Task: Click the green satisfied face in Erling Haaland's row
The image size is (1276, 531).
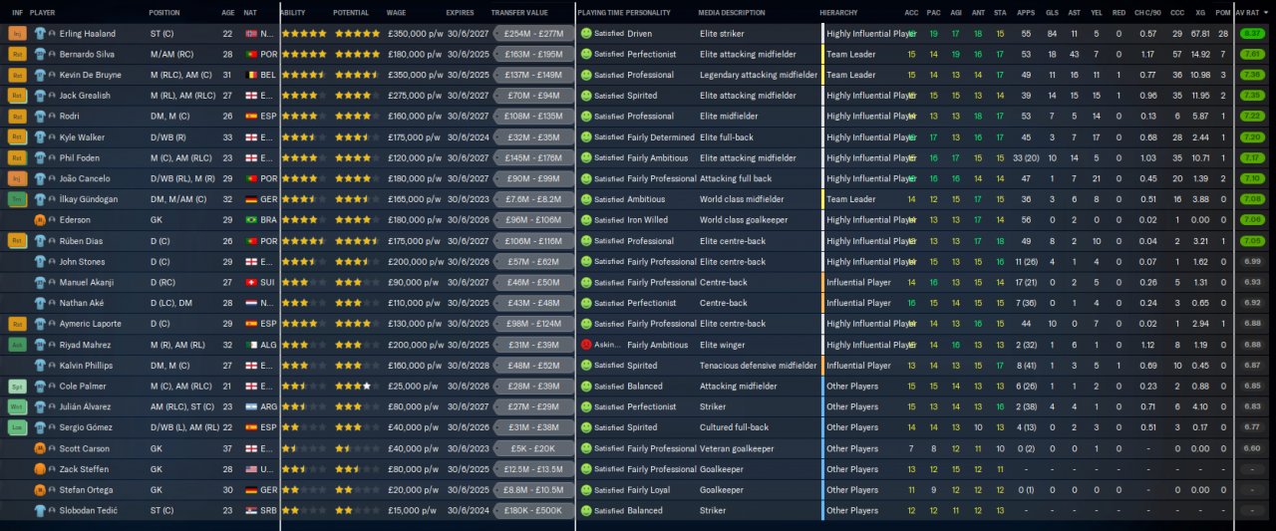Action: point(586,33)
